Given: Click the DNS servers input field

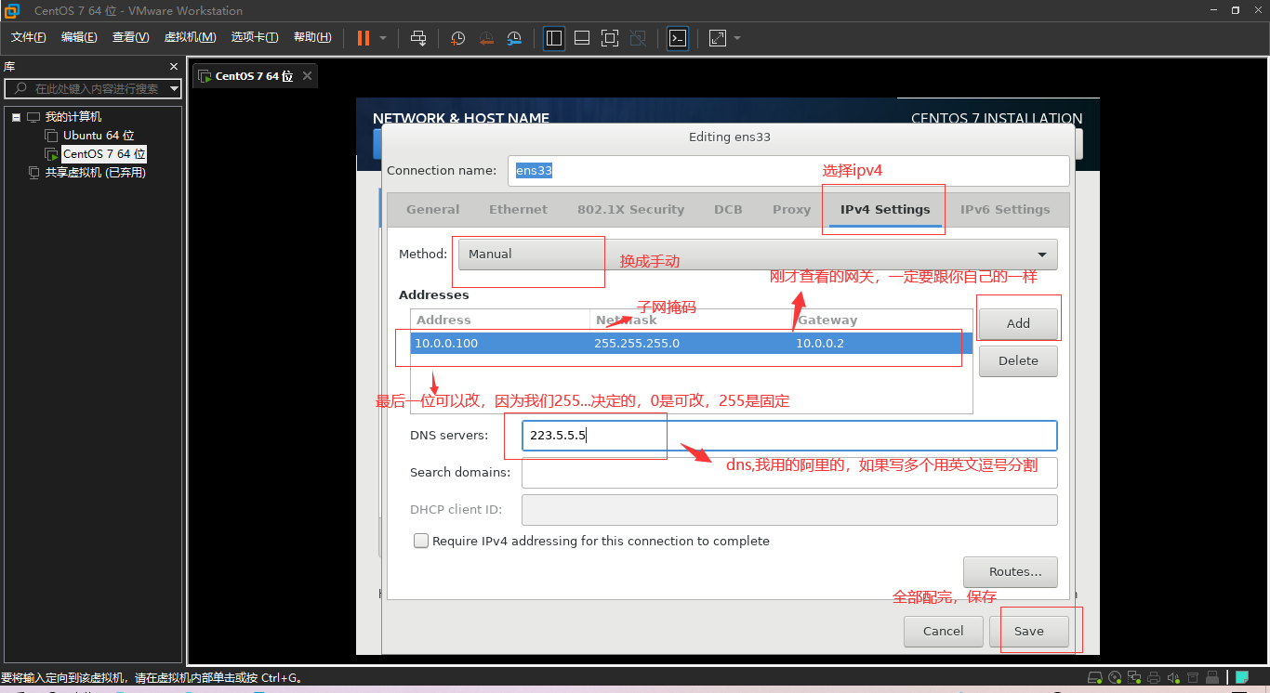Looking at the screenshot, I should (x=789, y=436).
